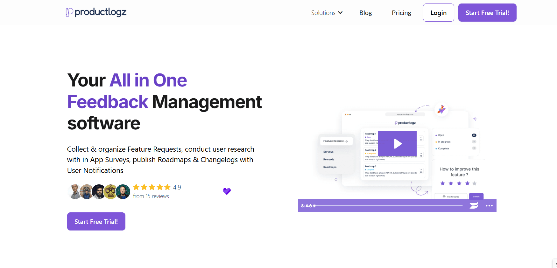Click the Login button

[x=438, y=13]
